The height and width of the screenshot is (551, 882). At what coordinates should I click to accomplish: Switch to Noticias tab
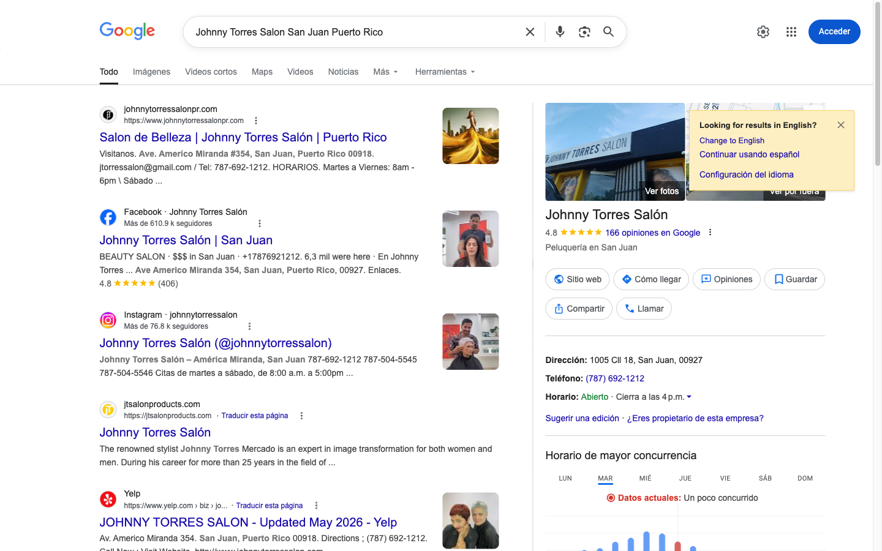tap(343, 72)
